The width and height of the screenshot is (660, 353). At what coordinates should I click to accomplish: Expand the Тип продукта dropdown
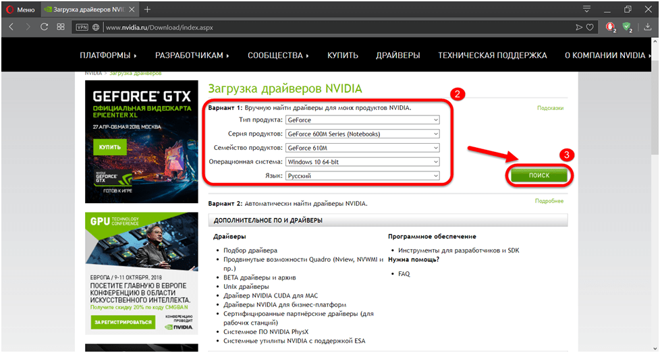point(362,120)
